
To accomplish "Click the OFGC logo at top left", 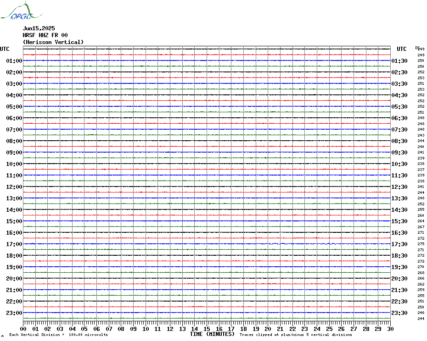I will pyautogui.click(x=21, y=11).
